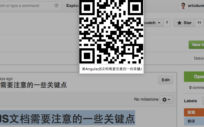Select the orange 前端 label
The image size is (204, 127).
pos(194,112)
